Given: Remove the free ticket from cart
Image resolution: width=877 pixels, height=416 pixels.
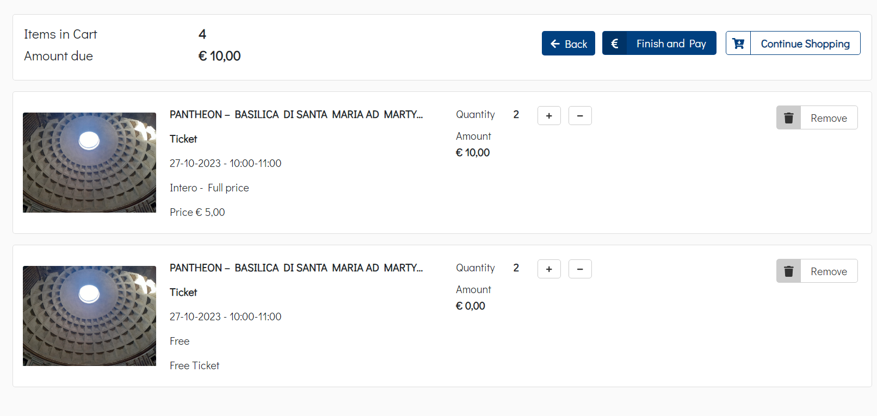Looking at the screenshot, I should 828,271.
